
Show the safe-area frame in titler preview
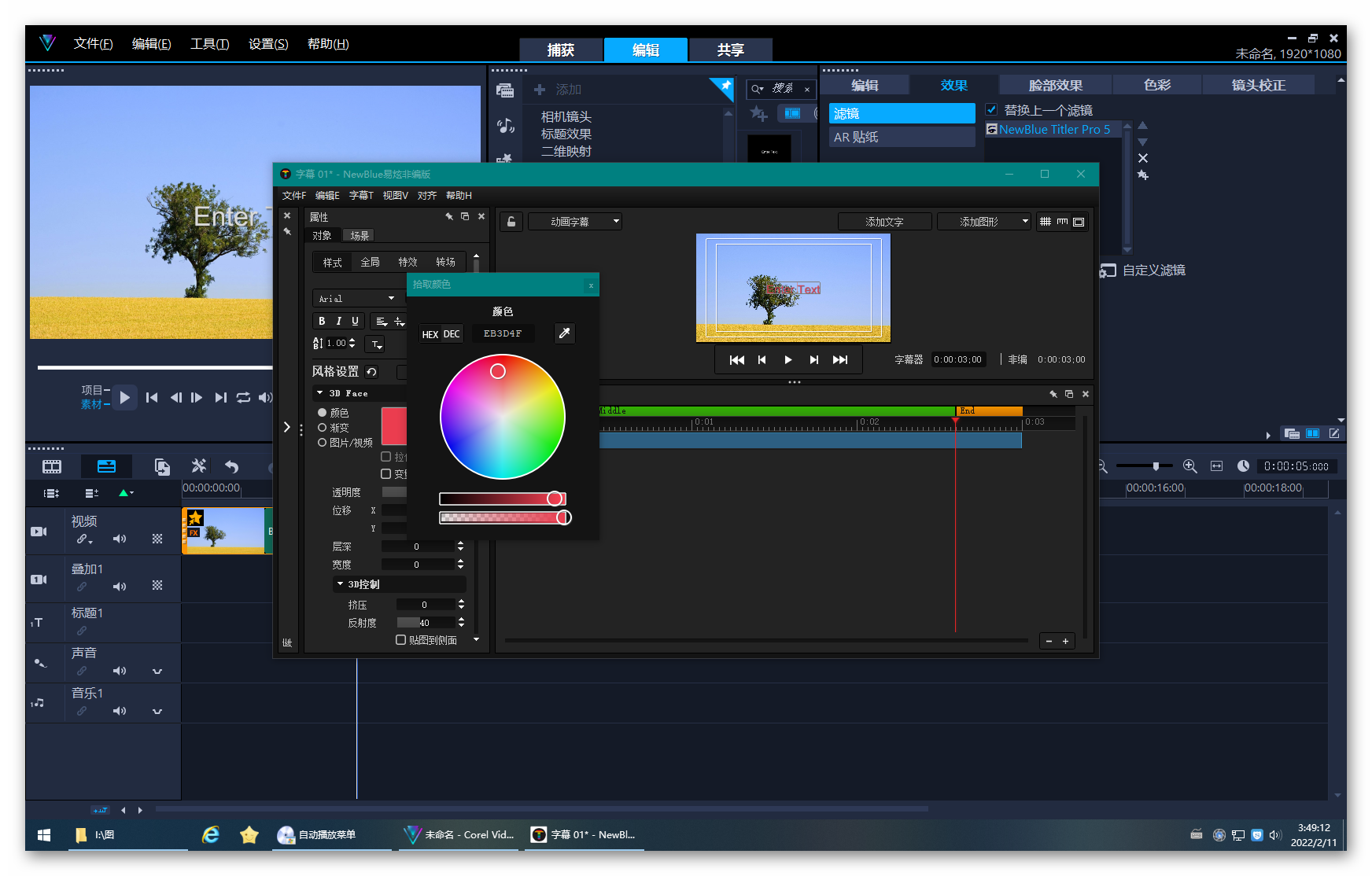1079,222
